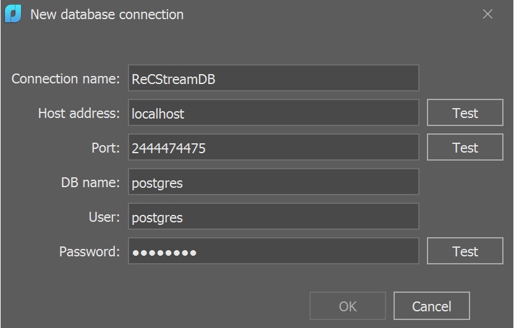This screenshot has width=514, height=328.
Task: Click the "User:" label
Action: click(104, 217)
